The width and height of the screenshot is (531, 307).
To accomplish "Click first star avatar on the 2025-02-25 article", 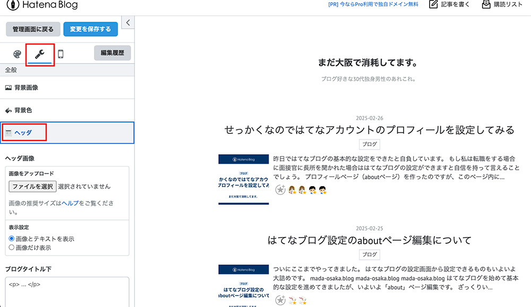I will (292, 300).
